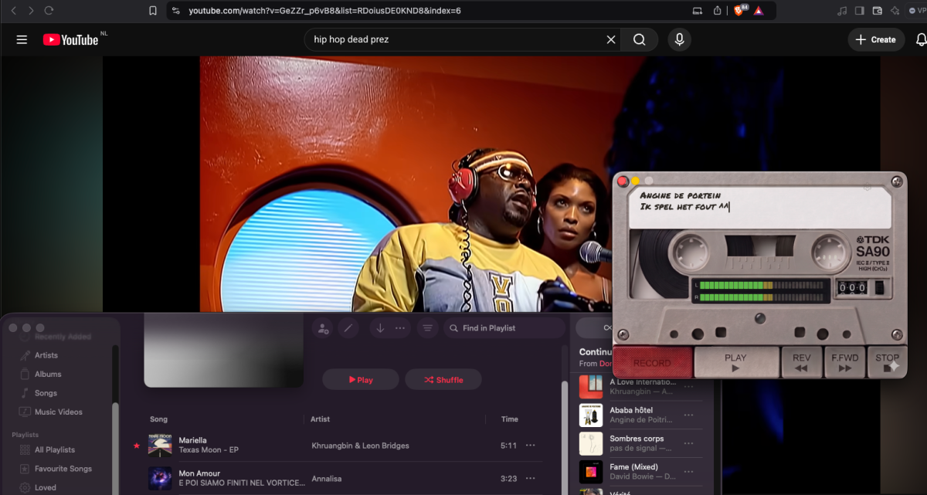Click the Find in Playlist search field
The width and height of the screenshot is (927, 495).
coord(504,328)
